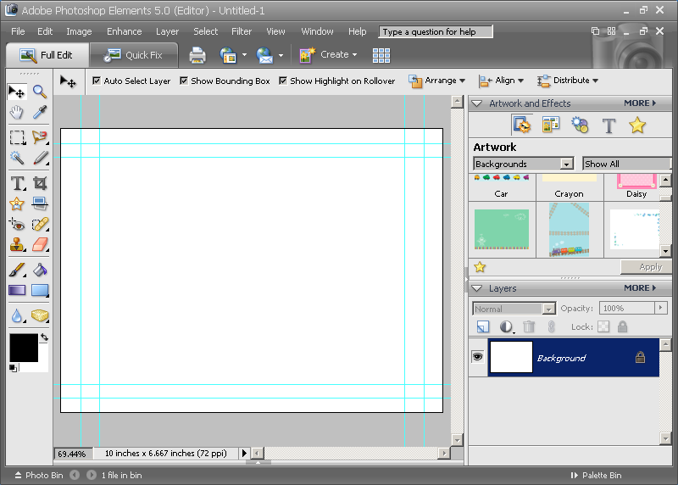Viewport: 678px width, 485px height.
Task: Toggle Auto Select Layer checkbox
Action: [x=97, y=81]
